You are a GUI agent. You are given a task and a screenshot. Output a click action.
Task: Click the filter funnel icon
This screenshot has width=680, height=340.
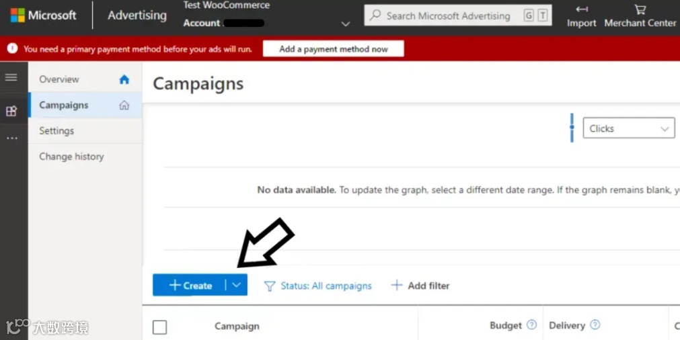(270, 286)
